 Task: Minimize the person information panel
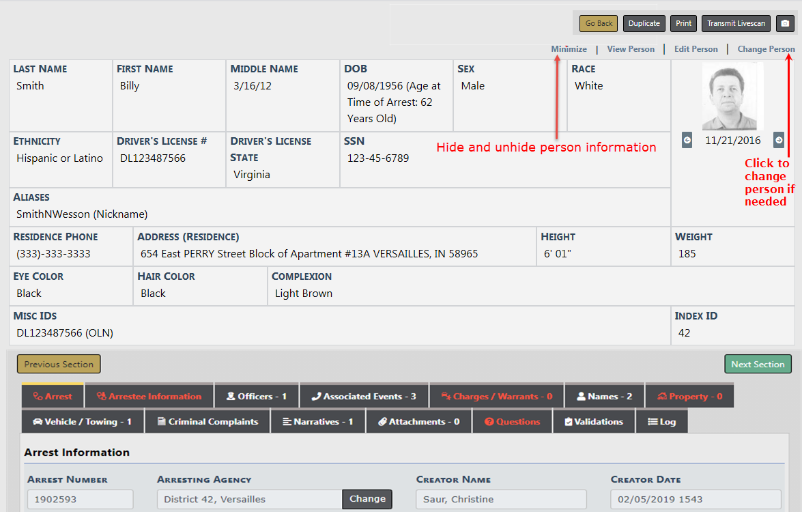pyautogui.click(x=569, y=49)
